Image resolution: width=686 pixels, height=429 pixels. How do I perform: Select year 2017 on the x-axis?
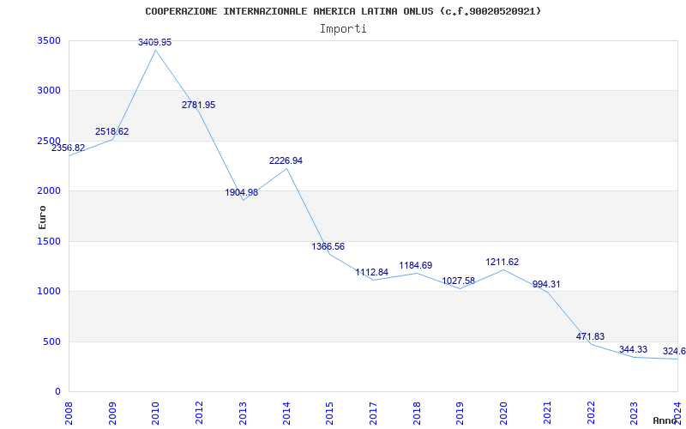(x=373, y=413)
